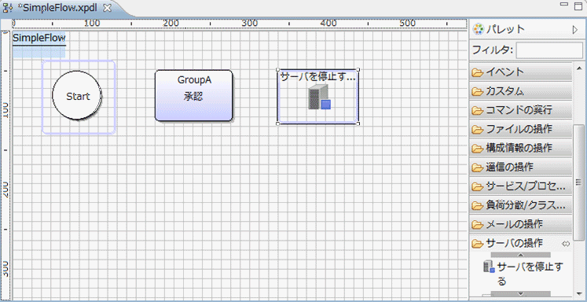Viewport: 587px width, 302px height.
Task: Expand the メールの操作 palette drawer
Action: pos(521,224)
